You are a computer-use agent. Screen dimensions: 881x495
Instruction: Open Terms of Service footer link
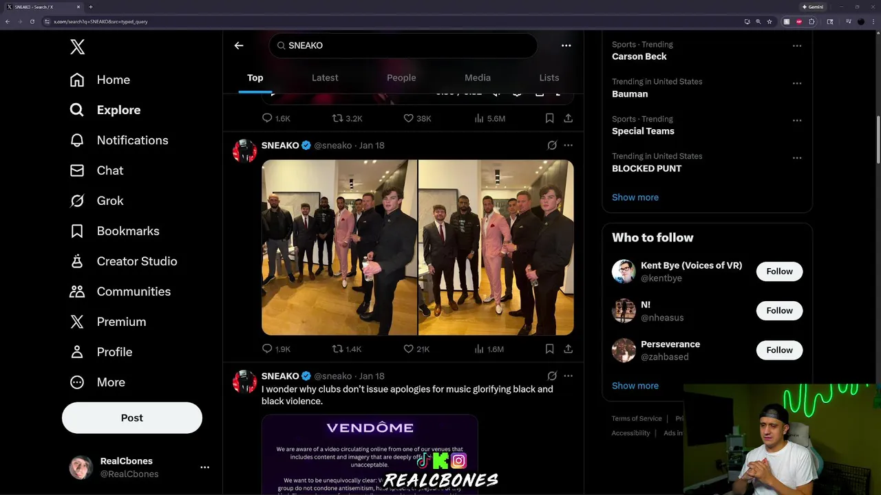(x=637, y=419)
